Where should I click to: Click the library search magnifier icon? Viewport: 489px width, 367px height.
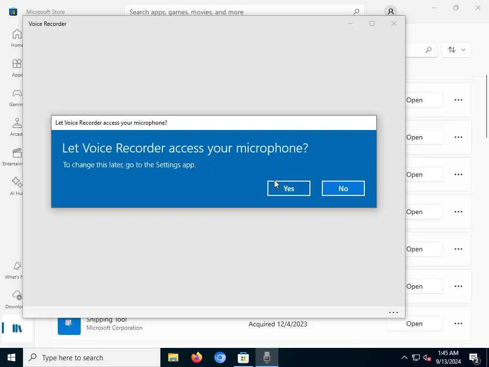pyautogui.click(x=428, y=50)
